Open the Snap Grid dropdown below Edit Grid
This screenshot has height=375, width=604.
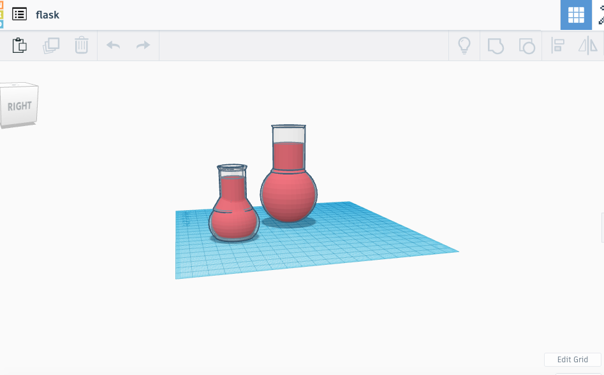point(578,372)
